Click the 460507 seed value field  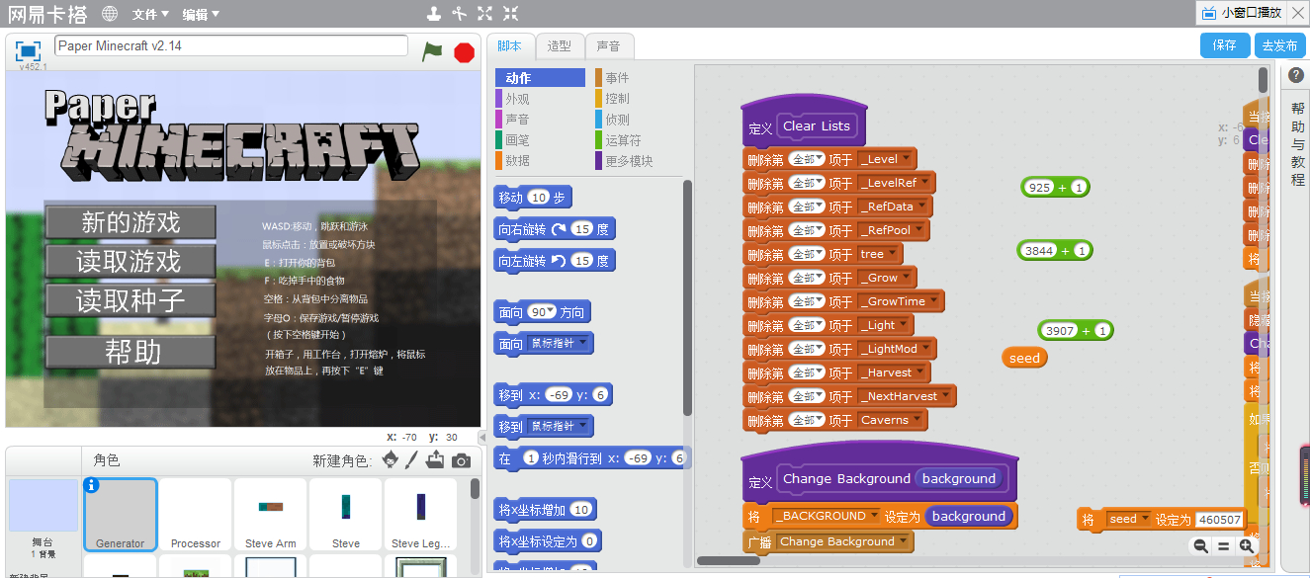coord(1219,520)
